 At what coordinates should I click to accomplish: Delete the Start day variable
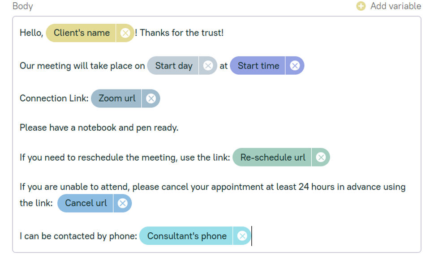[x=208, y=66]
